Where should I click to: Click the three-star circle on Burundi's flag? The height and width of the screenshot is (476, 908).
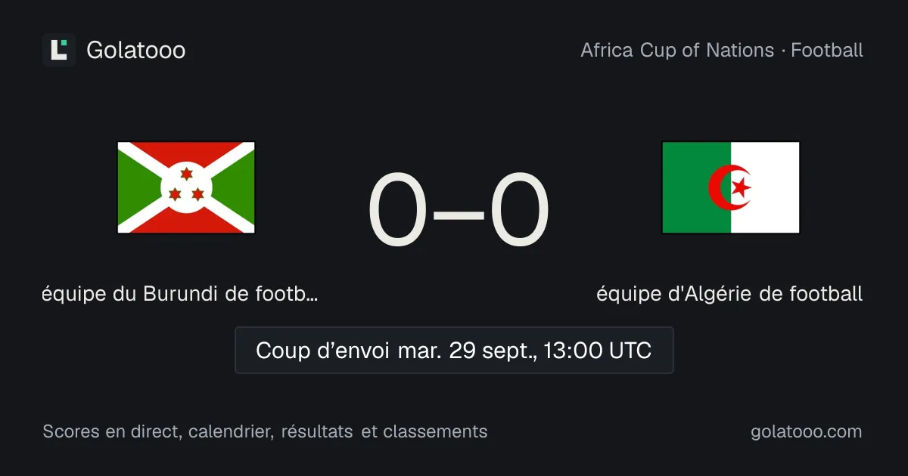[186, 187]
